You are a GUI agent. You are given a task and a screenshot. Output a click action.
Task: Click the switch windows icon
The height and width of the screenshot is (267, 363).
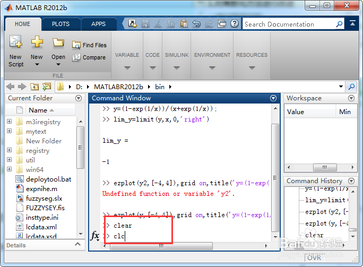[222, 23]
